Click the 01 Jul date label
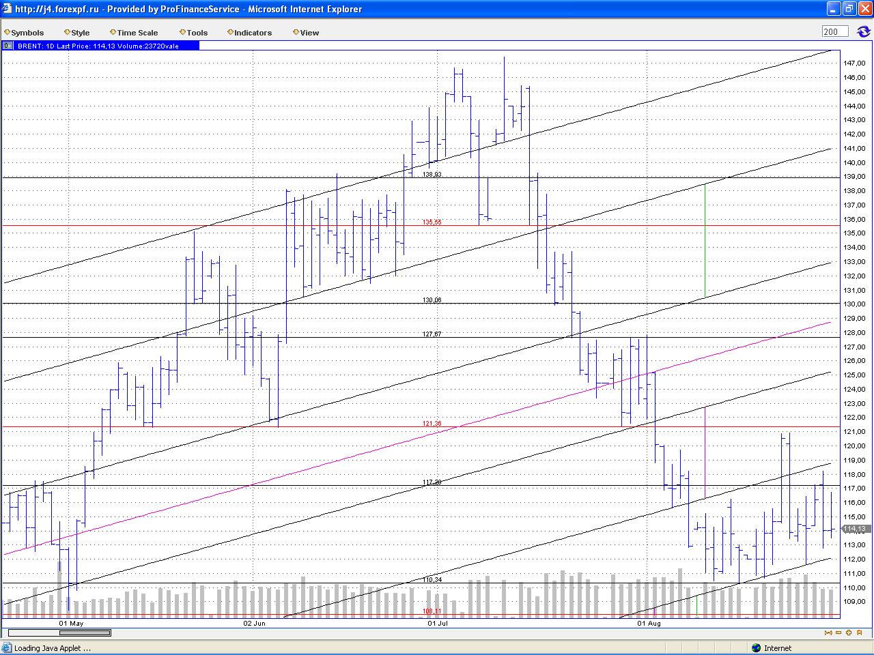874x655 pixels. click(438, 623)
